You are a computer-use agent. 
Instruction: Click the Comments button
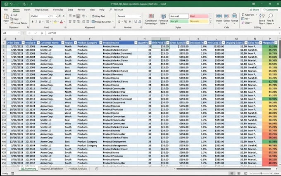tap(271, 10)
